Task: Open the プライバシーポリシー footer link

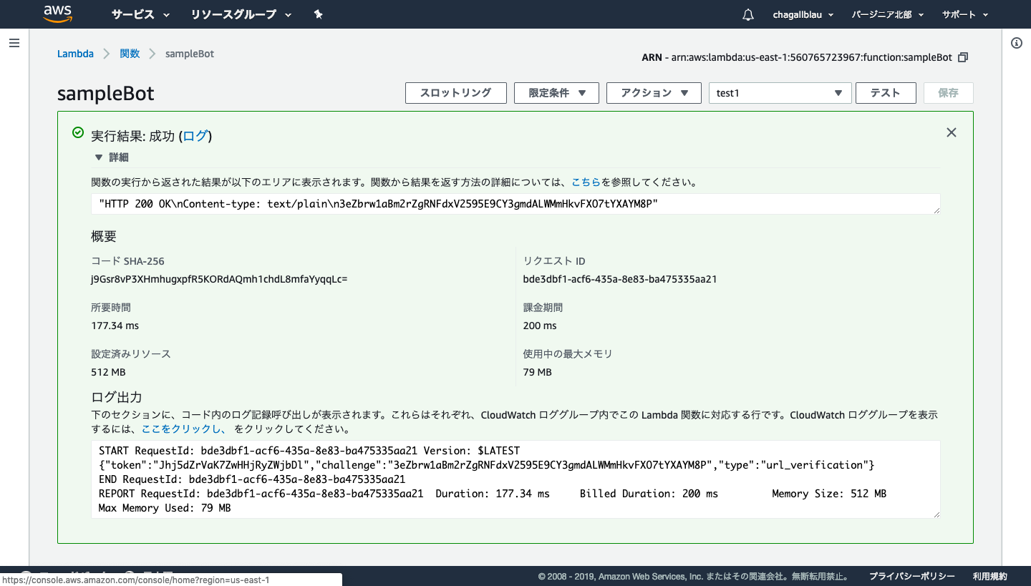Action: [912, 576]
